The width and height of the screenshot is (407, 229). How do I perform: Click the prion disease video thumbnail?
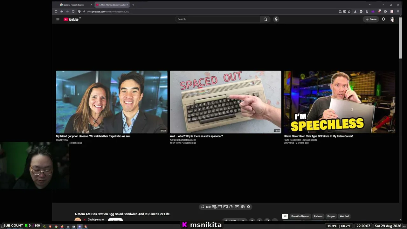click(x=112, y=102)
